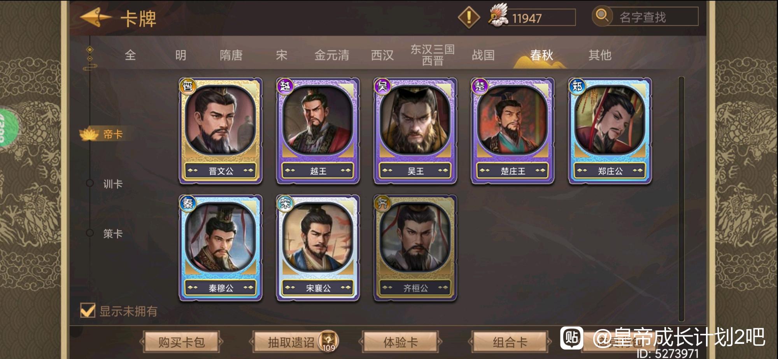Tap the 越 faction badge icon

[285, 86]
